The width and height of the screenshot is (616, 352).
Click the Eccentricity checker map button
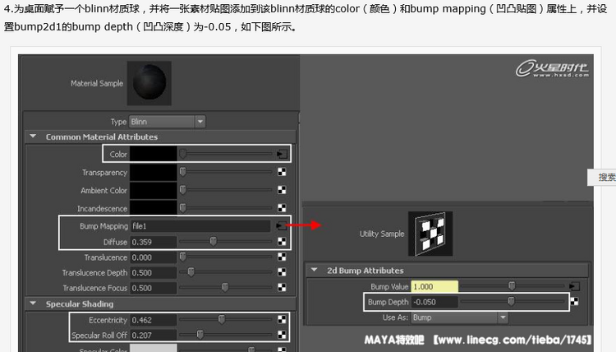point(282,319)
